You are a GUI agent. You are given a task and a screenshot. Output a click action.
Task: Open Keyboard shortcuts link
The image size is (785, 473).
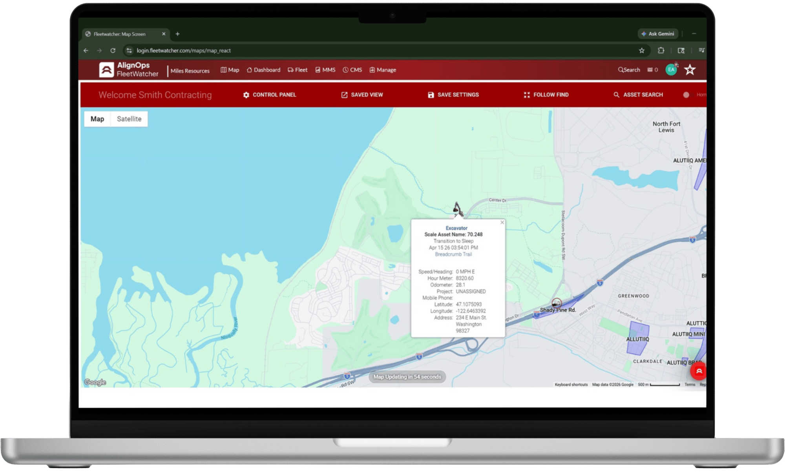point(571,385)
